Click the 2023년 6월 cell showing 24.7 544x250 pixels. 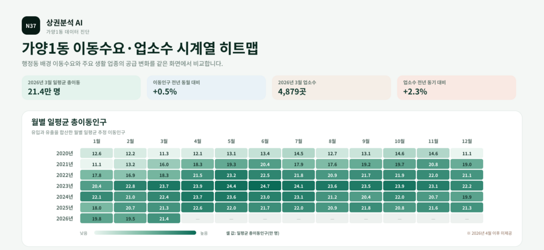pyautogui.click(x=265, y=186)
